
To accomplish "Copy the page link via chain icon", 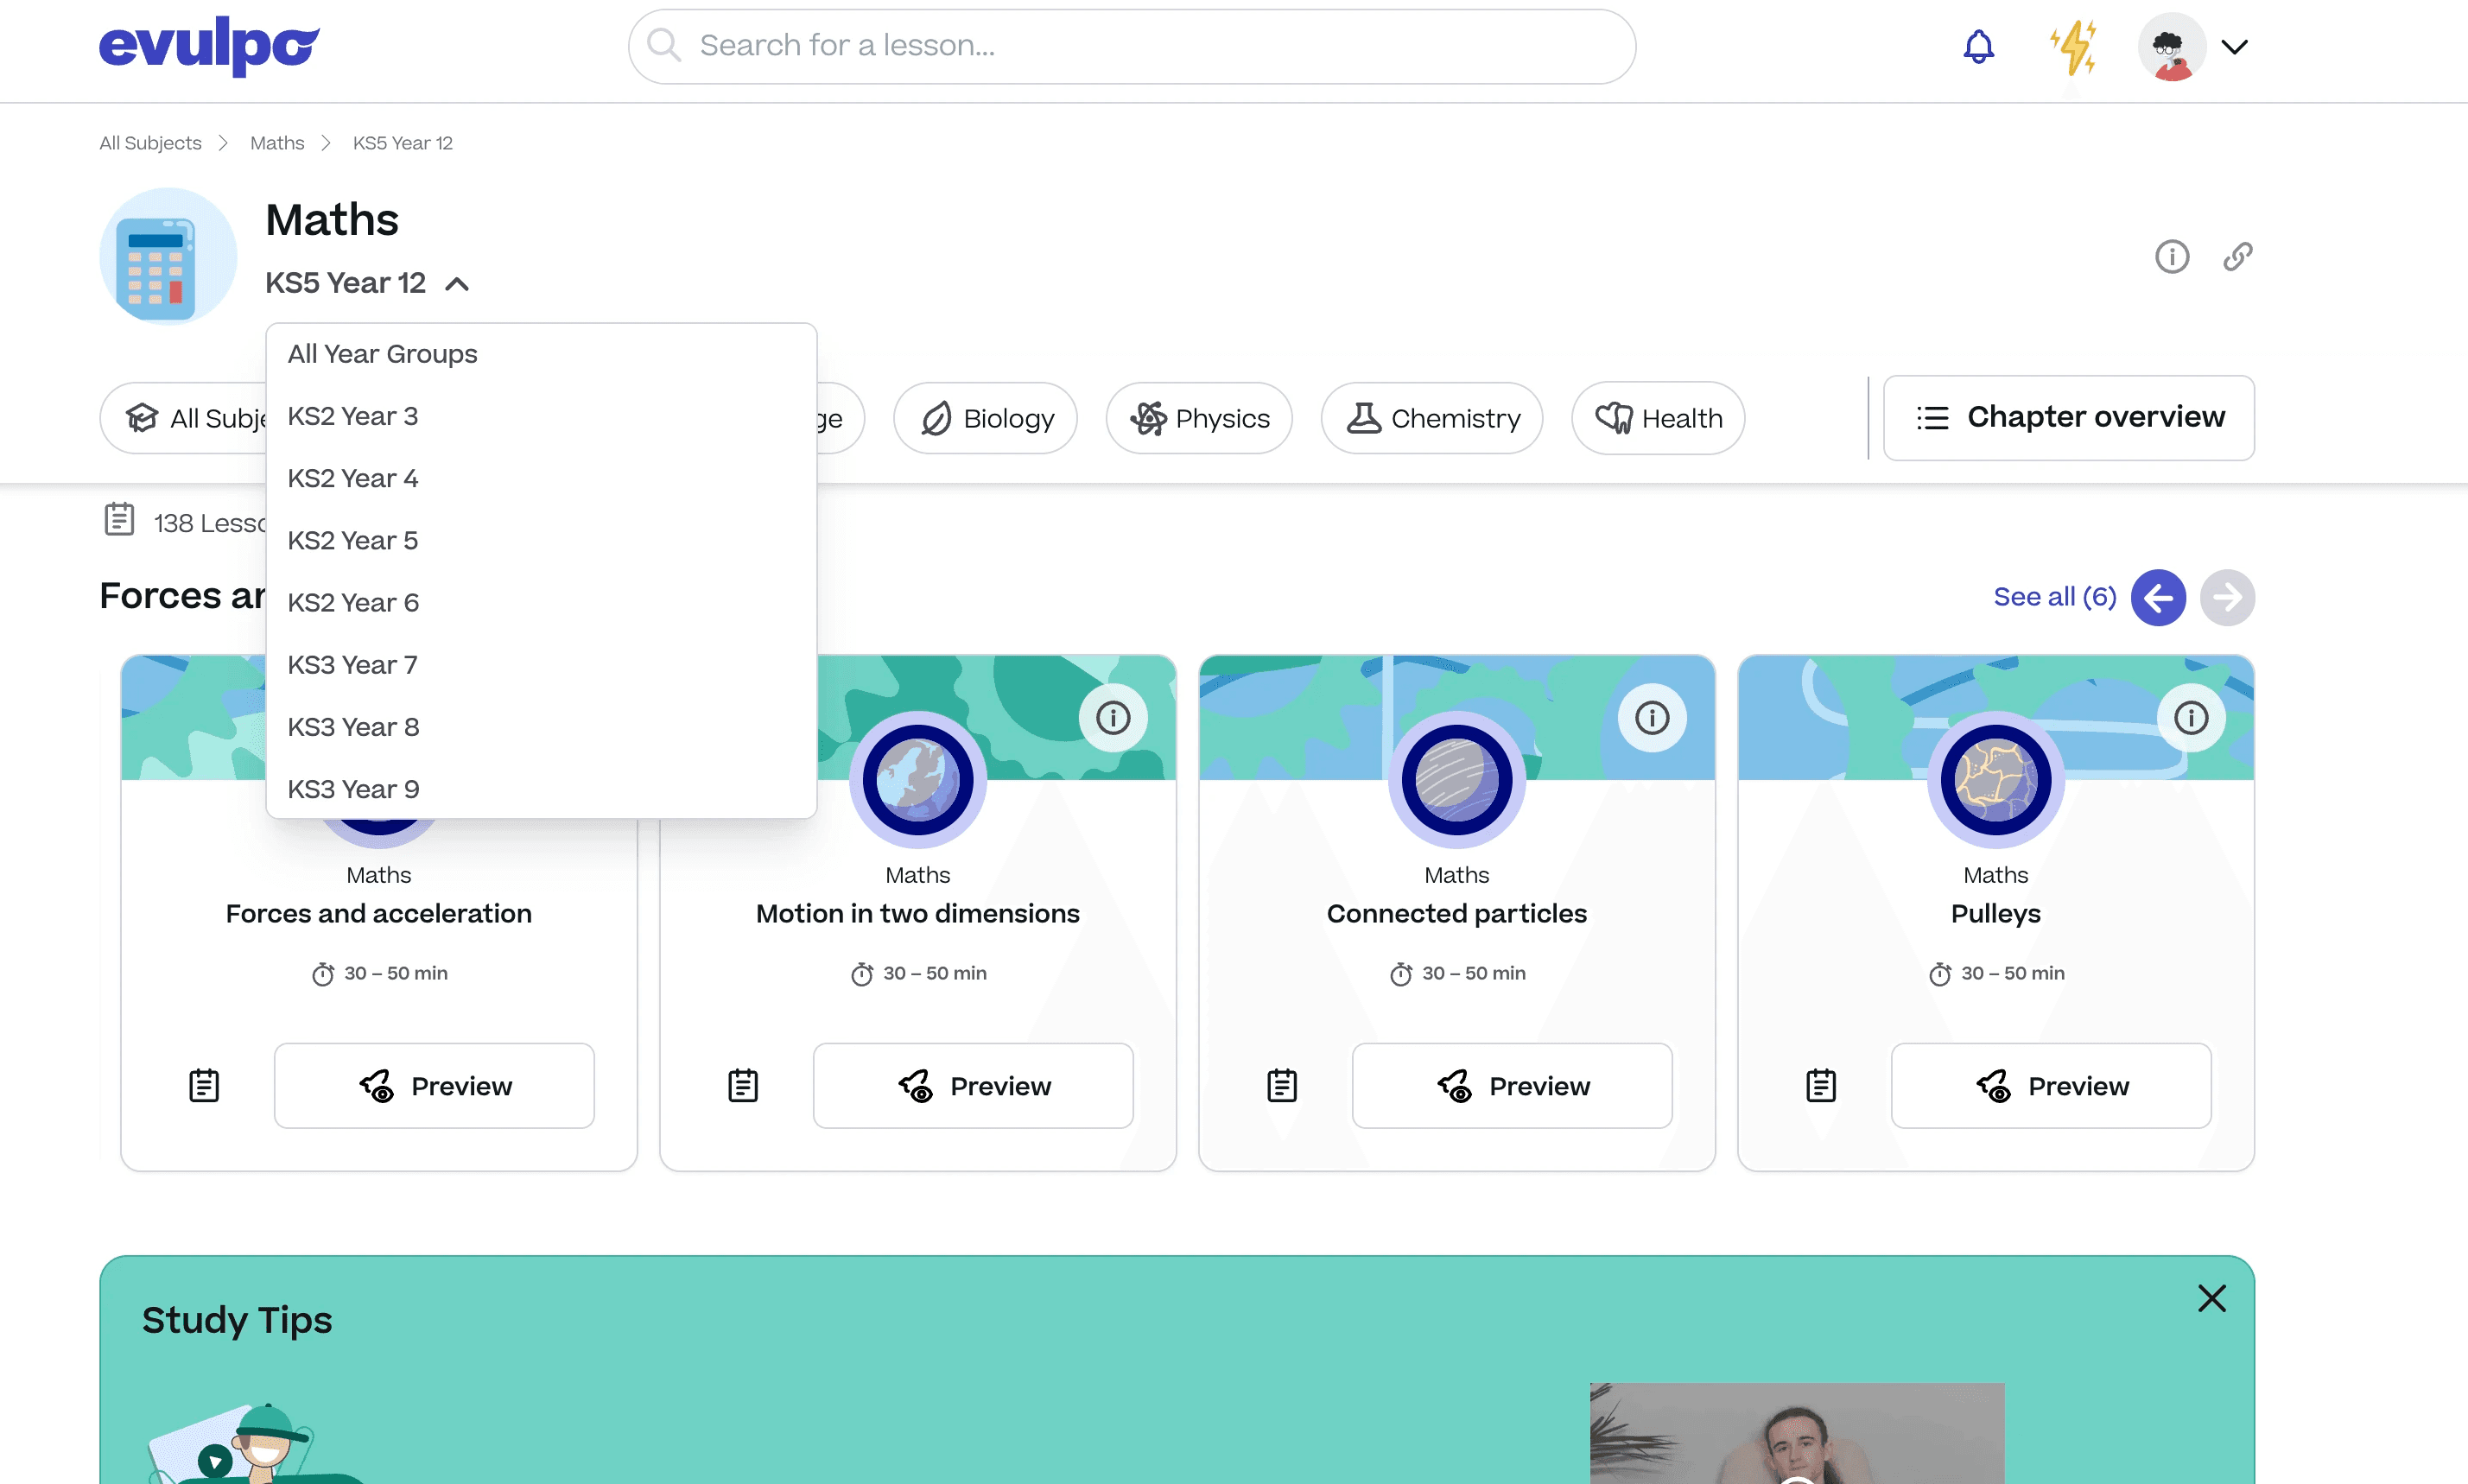I will tap(2237, 257).
